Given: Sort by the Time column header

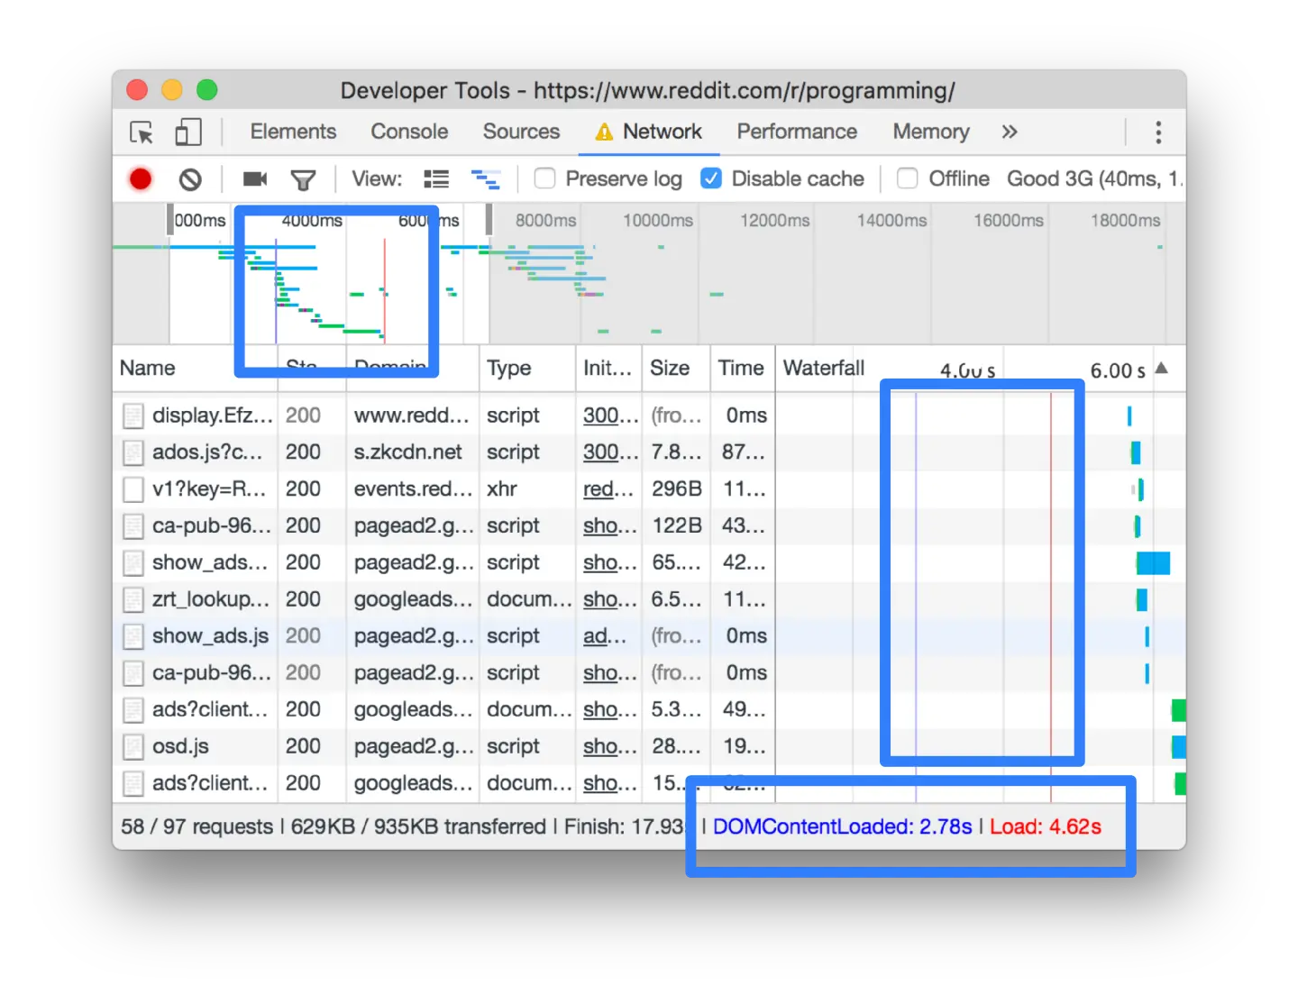Looking at the screenshot, I should point(741,368).
